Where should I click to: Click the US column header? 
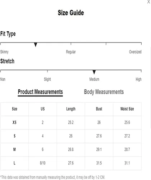[x=42, y=109]
